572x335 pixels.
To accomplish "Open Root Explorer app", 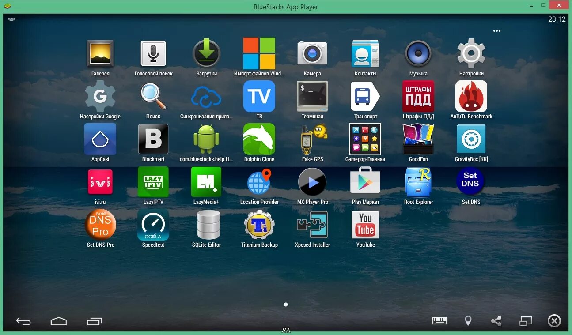I will coord(418,182).
